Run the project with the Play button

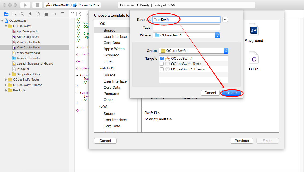[x=25, y=5]
